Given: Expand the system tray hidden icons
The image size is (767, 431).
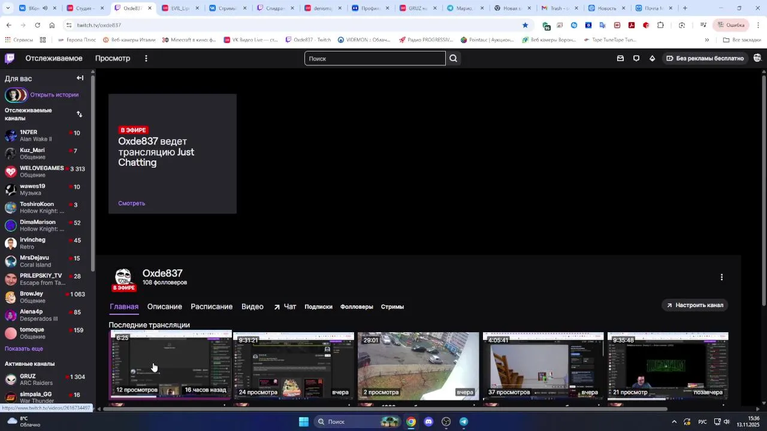Looking at the screenshot, I should (x=674, y=421).
